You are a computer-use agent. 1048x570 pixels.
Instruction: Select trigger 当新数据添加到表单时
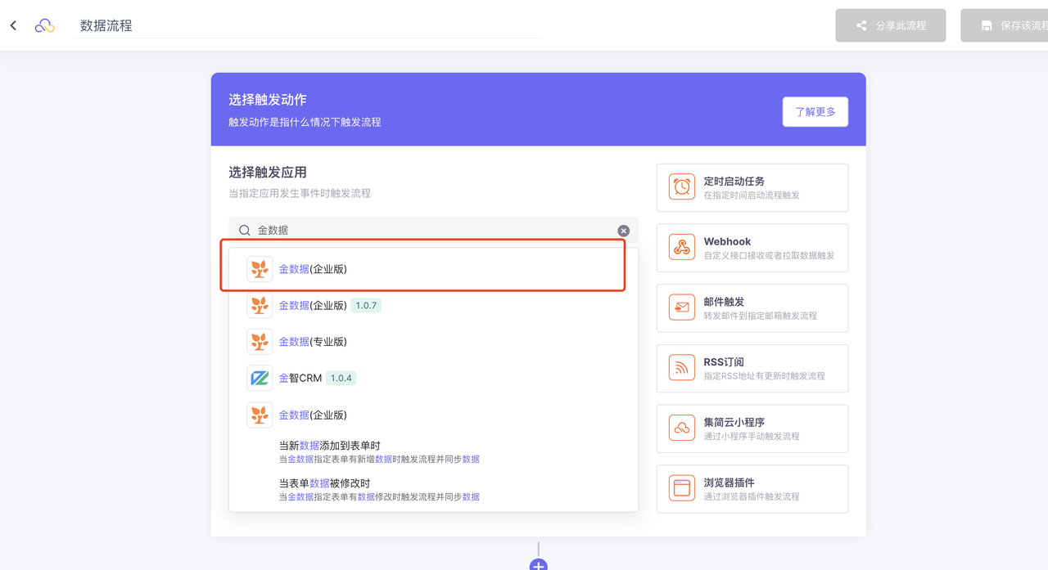[330, 446]
